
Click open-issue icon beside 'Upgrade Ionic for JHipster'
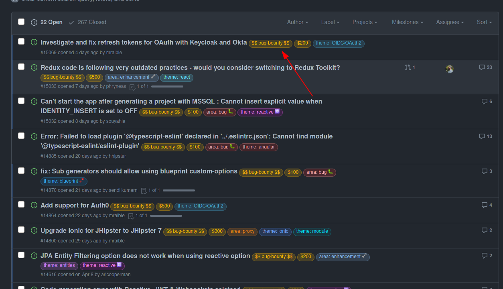34,230
